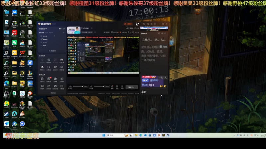Screen dimensions: 266x149
Task: Select the 文本 1 source row
Action: 52,42
